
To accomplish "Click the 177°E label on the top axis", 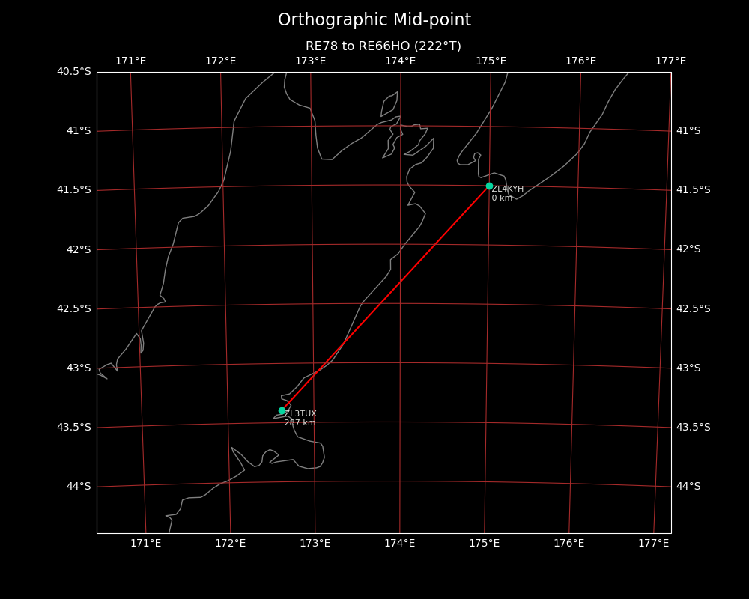I will (x=670, y=61).
